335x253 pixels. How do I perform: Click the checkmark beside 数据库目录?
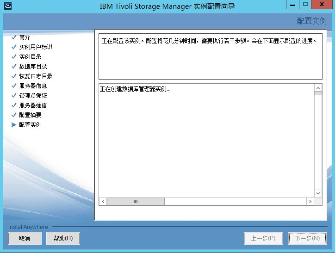[x=14, y=66]
